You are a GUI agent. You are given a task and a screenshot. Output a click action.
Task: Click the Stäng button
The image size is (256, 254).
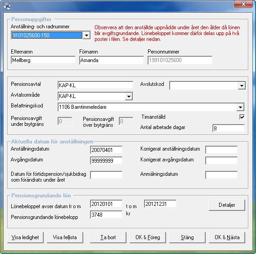click(x=187, y=237)
